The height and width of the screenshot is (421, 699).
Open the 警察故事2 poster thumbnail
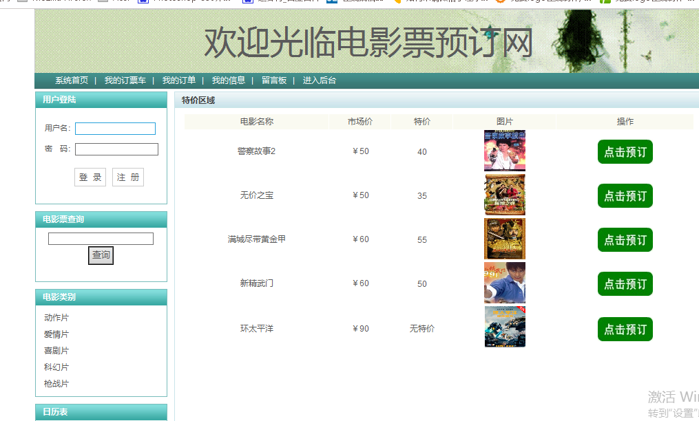(x=505, y=151)
